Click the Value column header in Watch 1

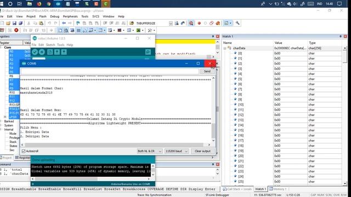290,43
